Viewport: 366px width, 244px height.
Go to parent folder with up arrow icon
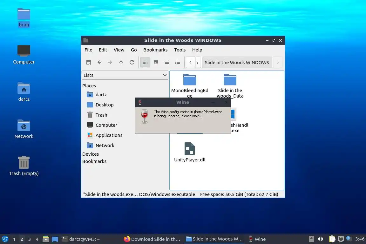[121, 62]
